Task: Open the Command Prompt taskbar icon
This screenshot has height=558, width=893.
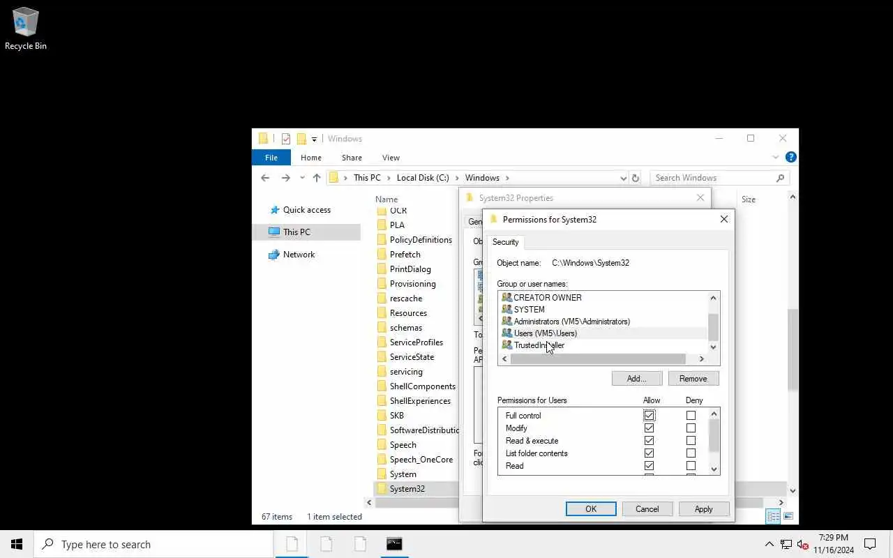Action: (394, 544)
